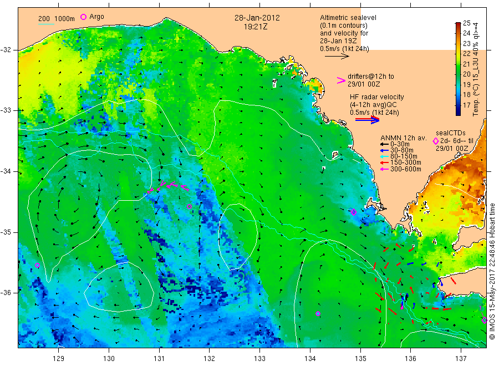Viewport: 499px width, 366px height.
Task: Click the 'sealCTDs' label
Action: click(451, 133)
